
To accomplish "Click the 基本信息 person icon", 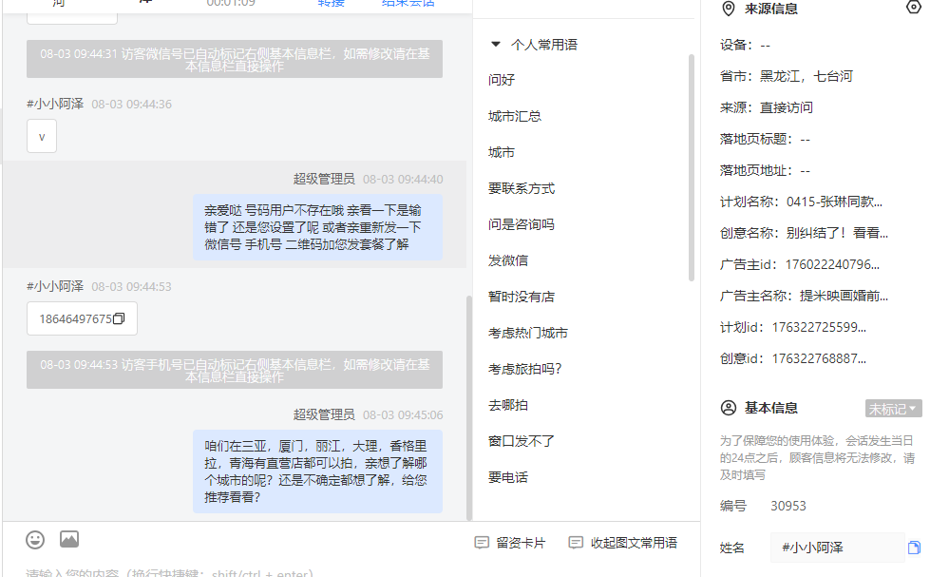I will [729, 408].
